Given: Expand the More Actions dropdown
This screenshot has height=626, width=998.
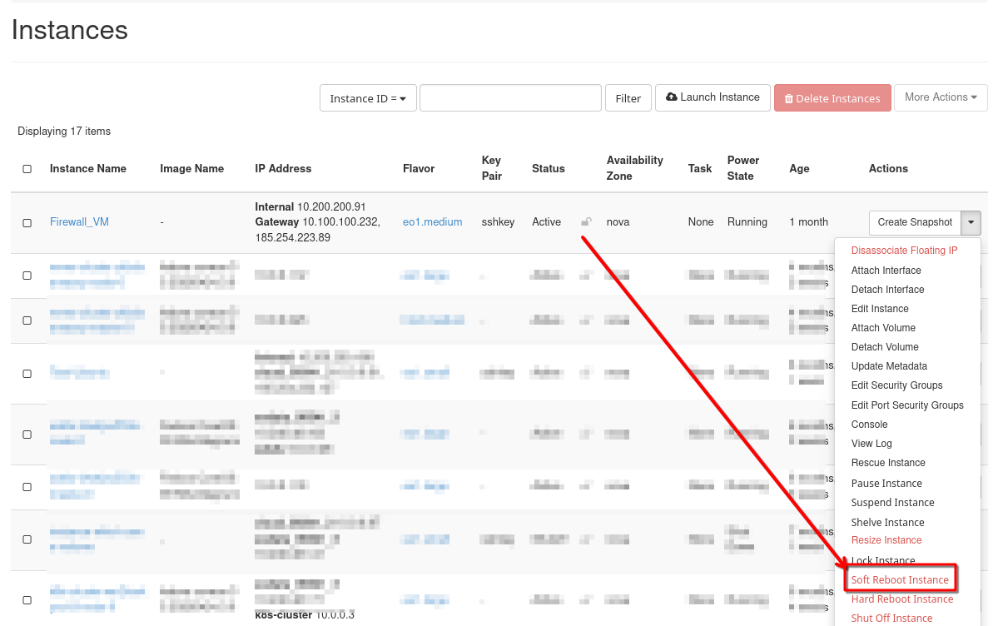Looking at the screenshot, I should coord(940,97).
